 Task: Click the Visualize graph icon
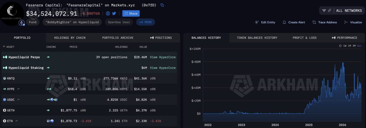pyautogui.click(x=346, y=22)
